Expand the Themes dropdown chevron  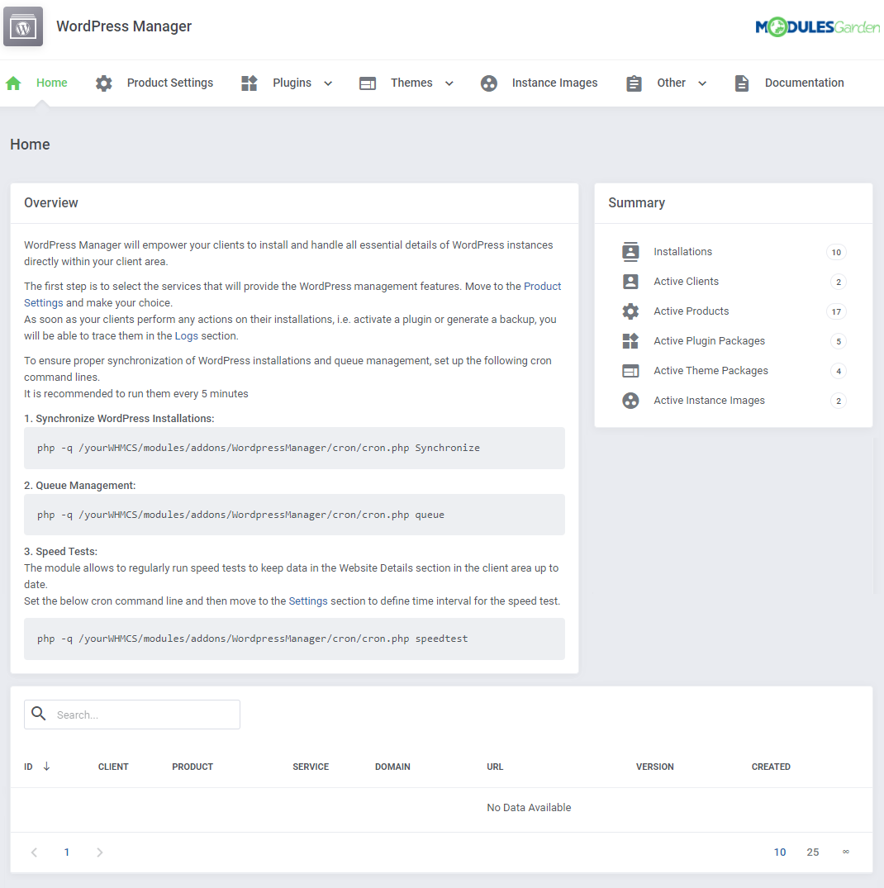[449, 83]
